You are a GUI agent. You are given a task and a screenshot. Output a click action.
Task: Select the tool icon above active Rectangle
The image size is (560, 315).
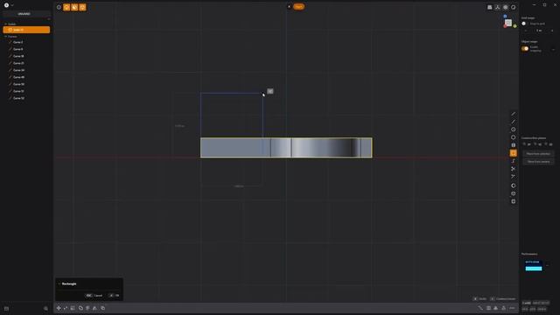click(x=514, y=145)
